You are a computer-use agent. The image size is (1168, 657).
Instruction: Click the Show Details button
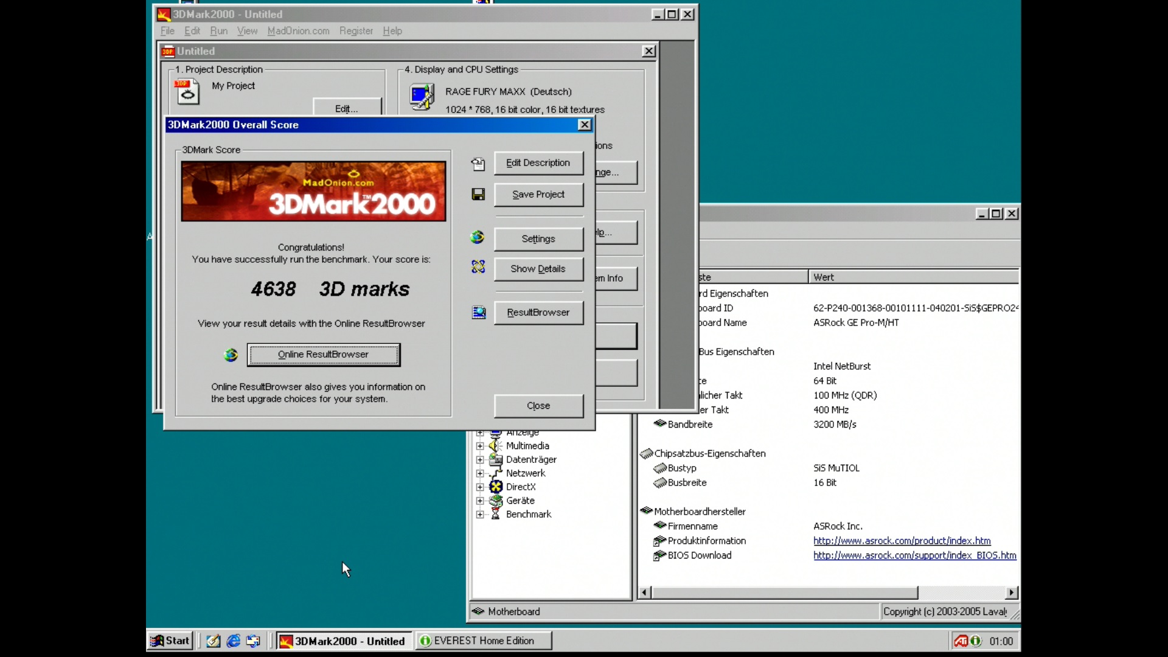click(538, 269)
